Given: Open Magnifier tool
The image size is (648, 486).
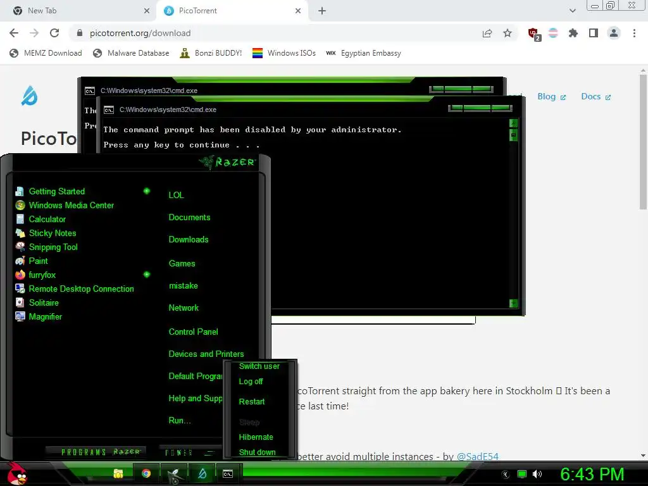Looking at the screenshot, I should [39, 316].
